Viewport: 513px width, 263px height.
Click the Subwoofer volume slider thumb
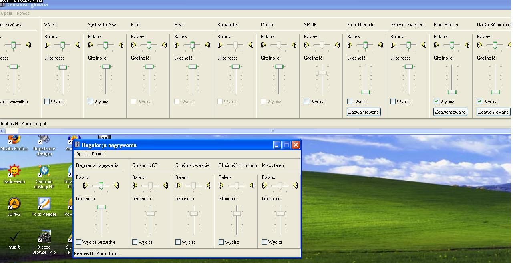(236, 67)
